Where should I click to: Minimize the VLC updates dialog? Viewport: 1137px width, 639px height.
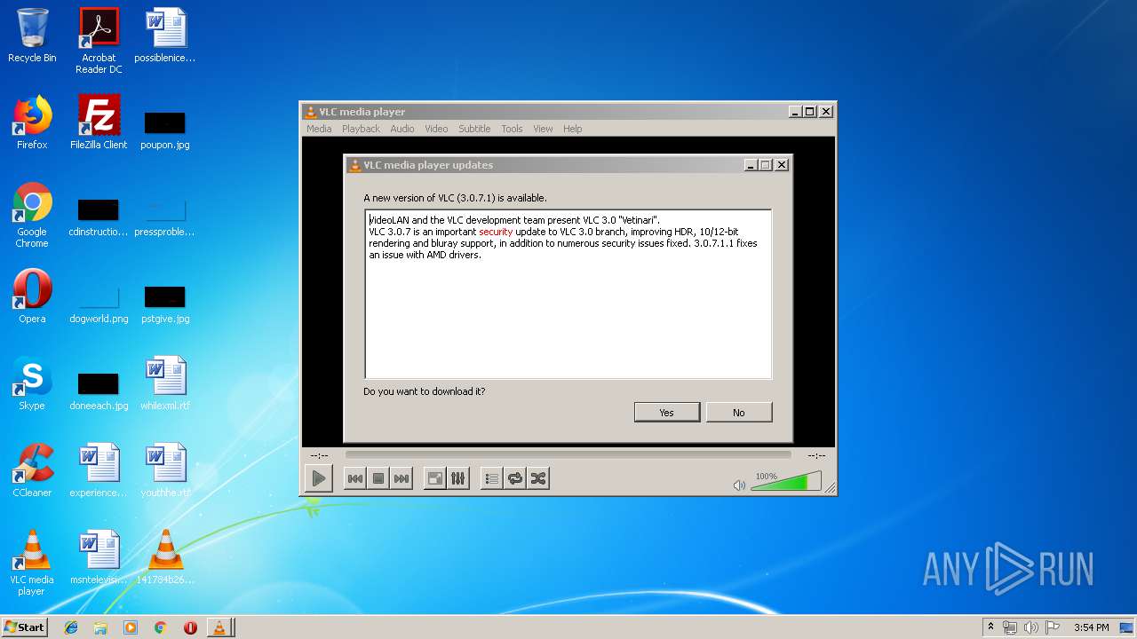click(751, 165)
